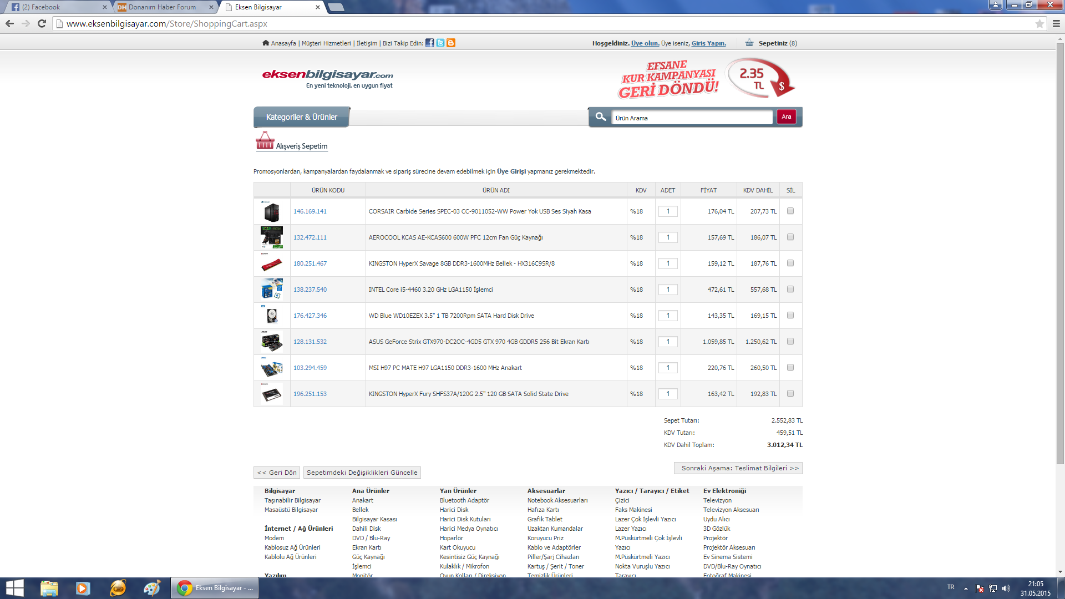Click the browser forward arrow
1065x599 pixels.
click(x=26, y=23)
